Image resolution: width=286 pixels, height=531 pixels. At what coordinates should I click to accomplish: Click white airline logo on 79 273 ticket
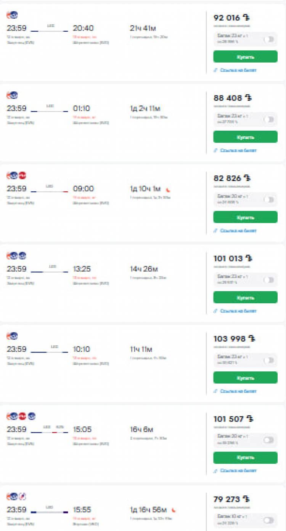click(x=22, y=497)
